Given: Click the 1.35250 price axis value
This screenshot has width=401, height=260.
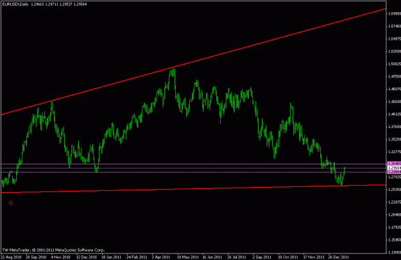Looking at the screenshot, I should click(395, 140).
